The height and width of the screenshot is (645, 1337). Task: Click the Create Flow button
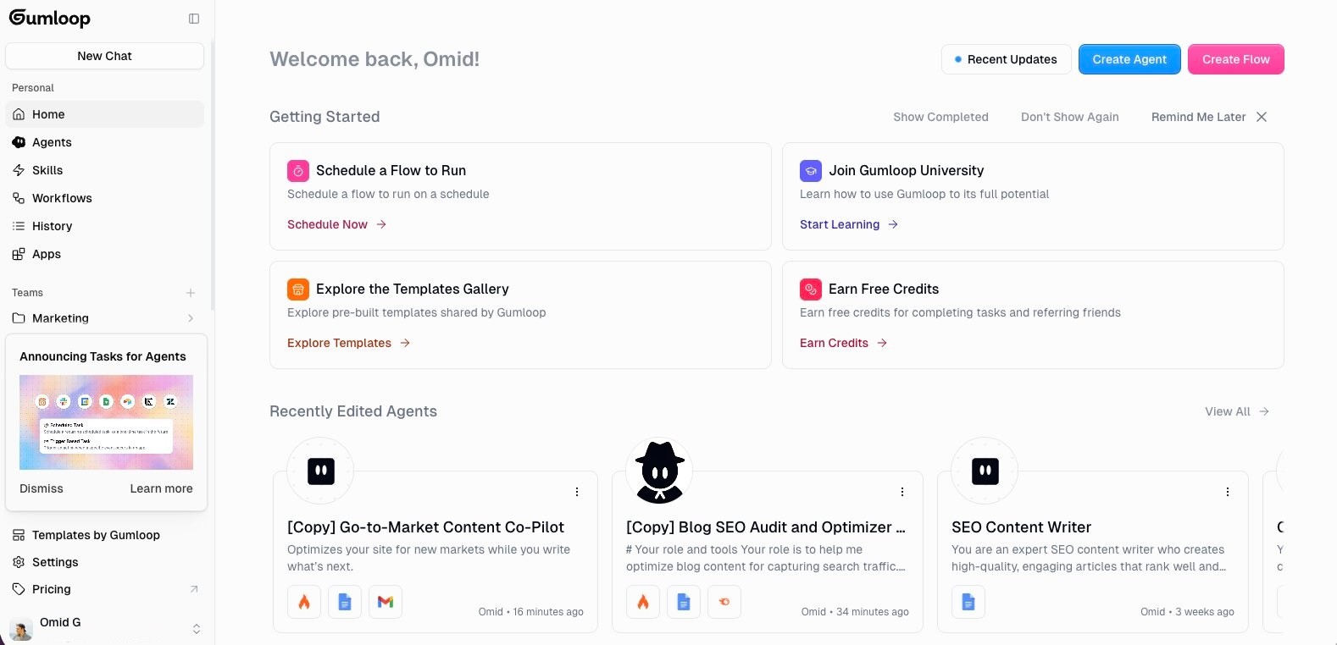coord(1235,59)
